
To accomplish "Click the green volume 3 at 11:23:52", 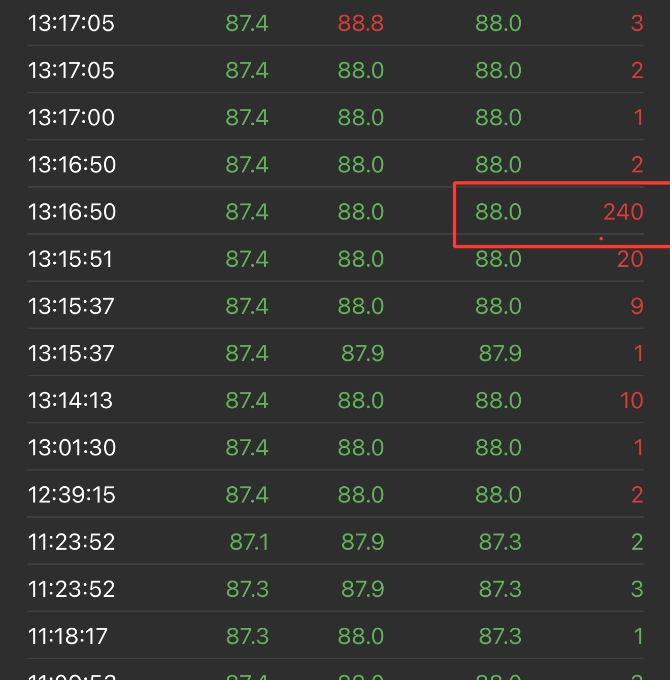I will click(x=637, y=589).
